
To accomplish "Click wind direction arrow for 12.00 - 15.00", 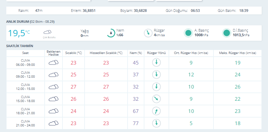I will click(x=156, y=87).
